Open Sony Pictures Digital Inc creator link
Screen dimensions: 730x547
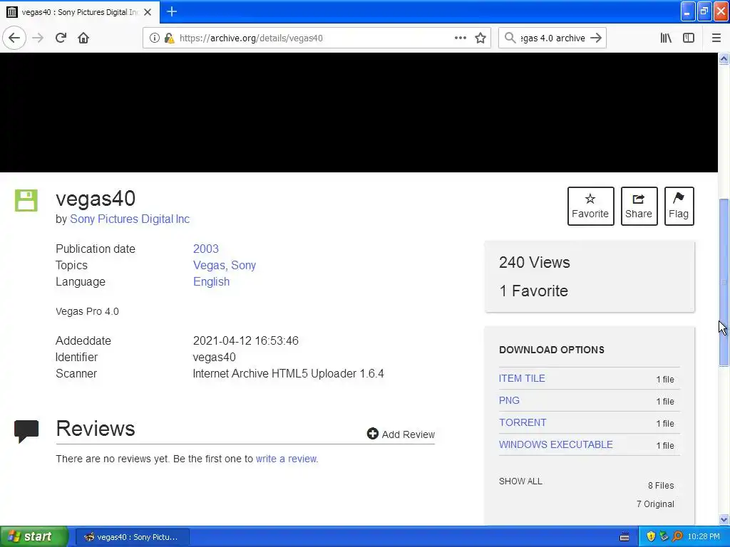pos(130,219)
